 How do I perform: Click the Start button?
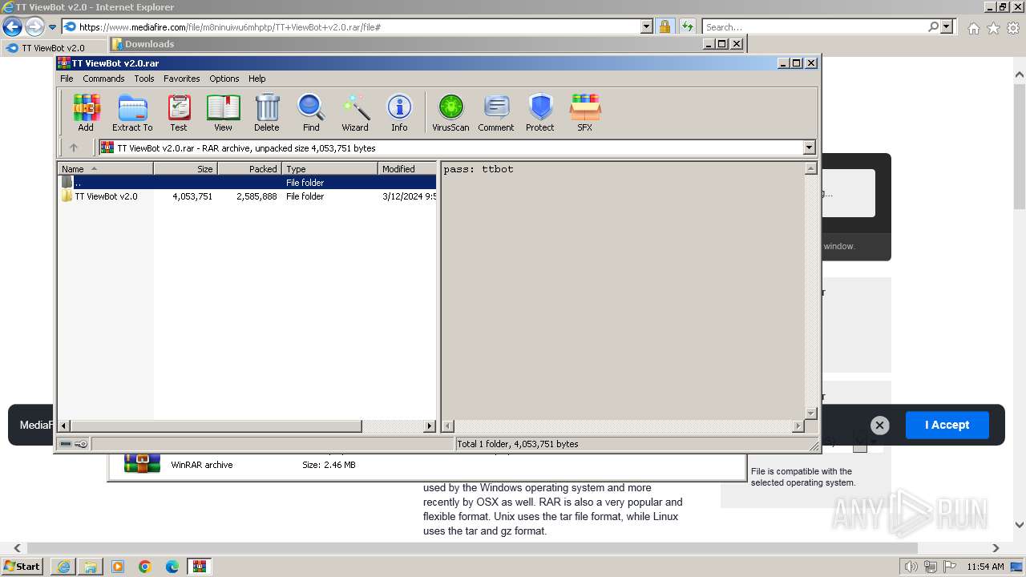(22, 567)
